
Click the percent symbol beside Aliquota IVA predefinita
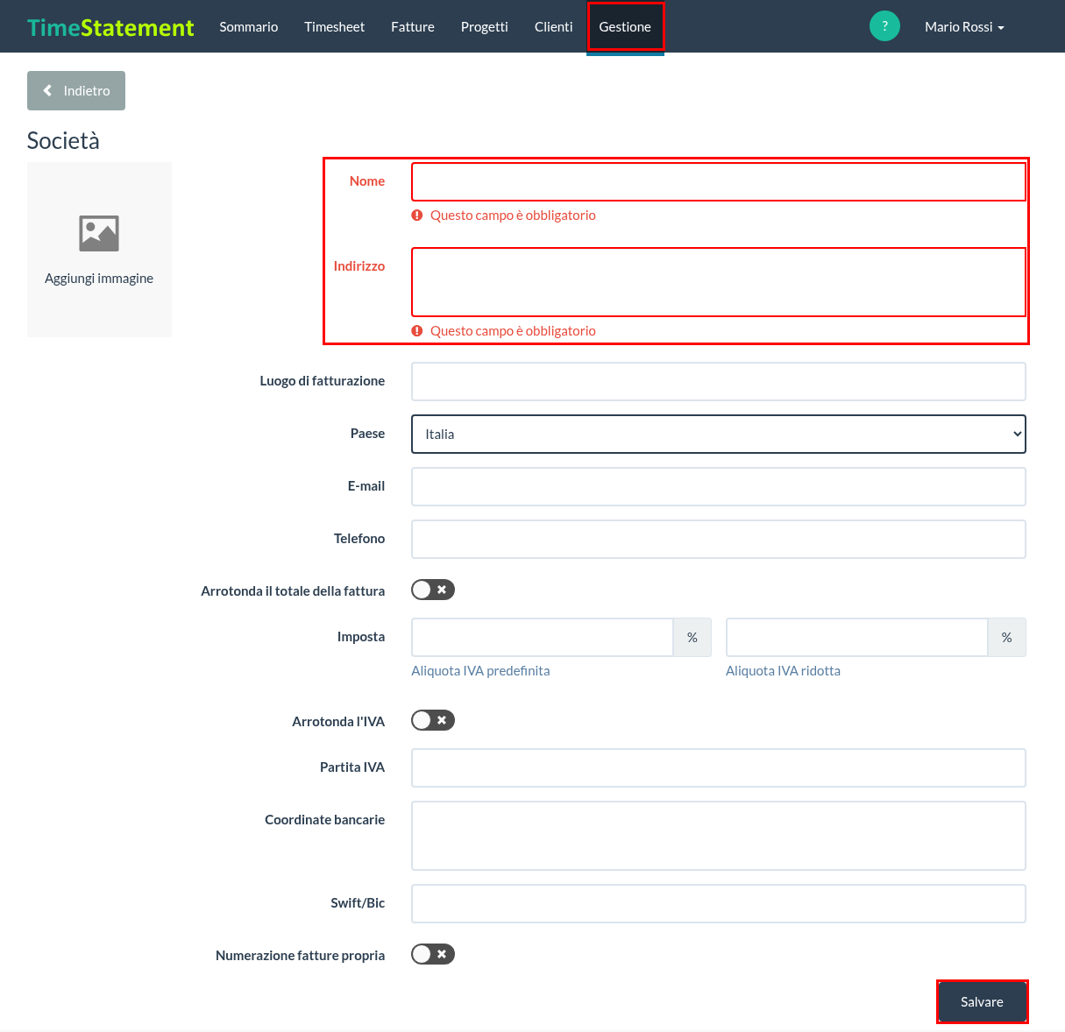pyautogui.click(x=692, y=638)
